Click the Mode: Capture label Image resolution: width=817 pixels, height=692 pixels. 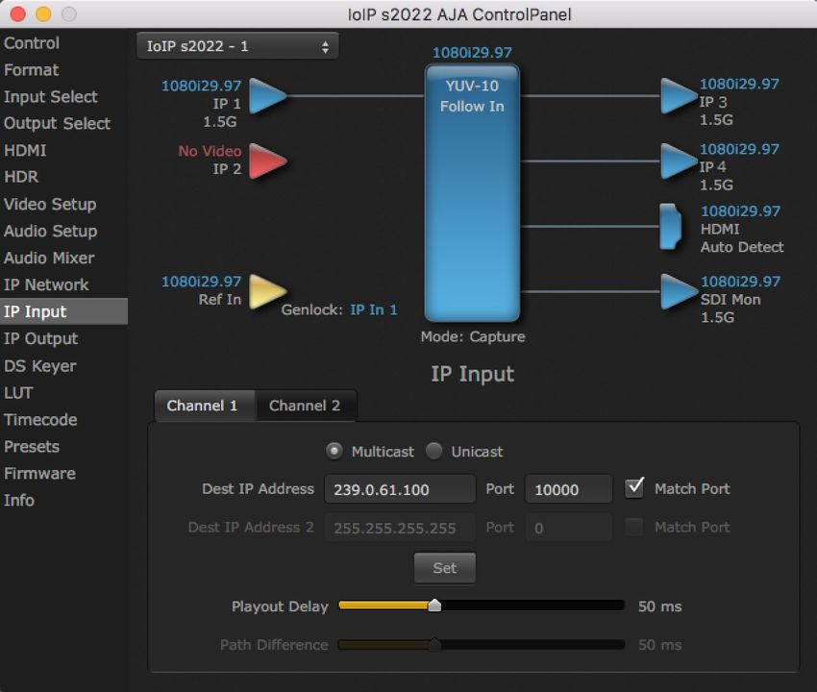[x=473, y=336]
